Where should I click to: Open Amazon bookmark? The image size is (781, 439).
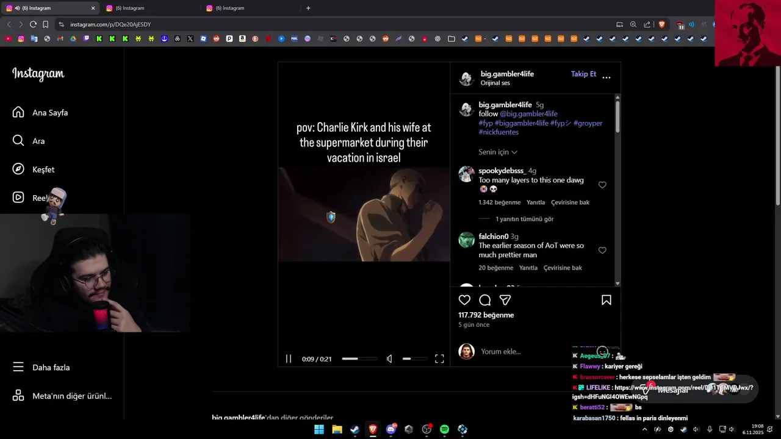[242, 38]
